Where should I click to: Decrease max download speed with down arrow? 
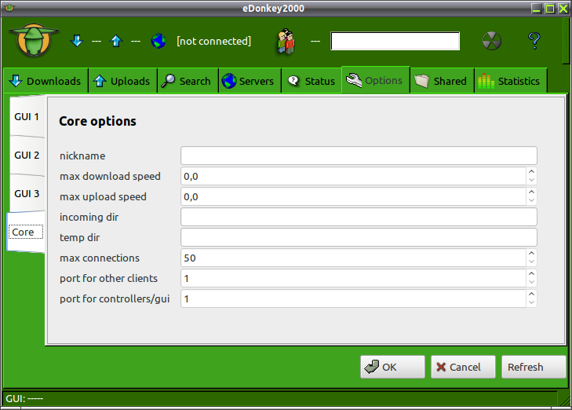(x=531, y=181)
